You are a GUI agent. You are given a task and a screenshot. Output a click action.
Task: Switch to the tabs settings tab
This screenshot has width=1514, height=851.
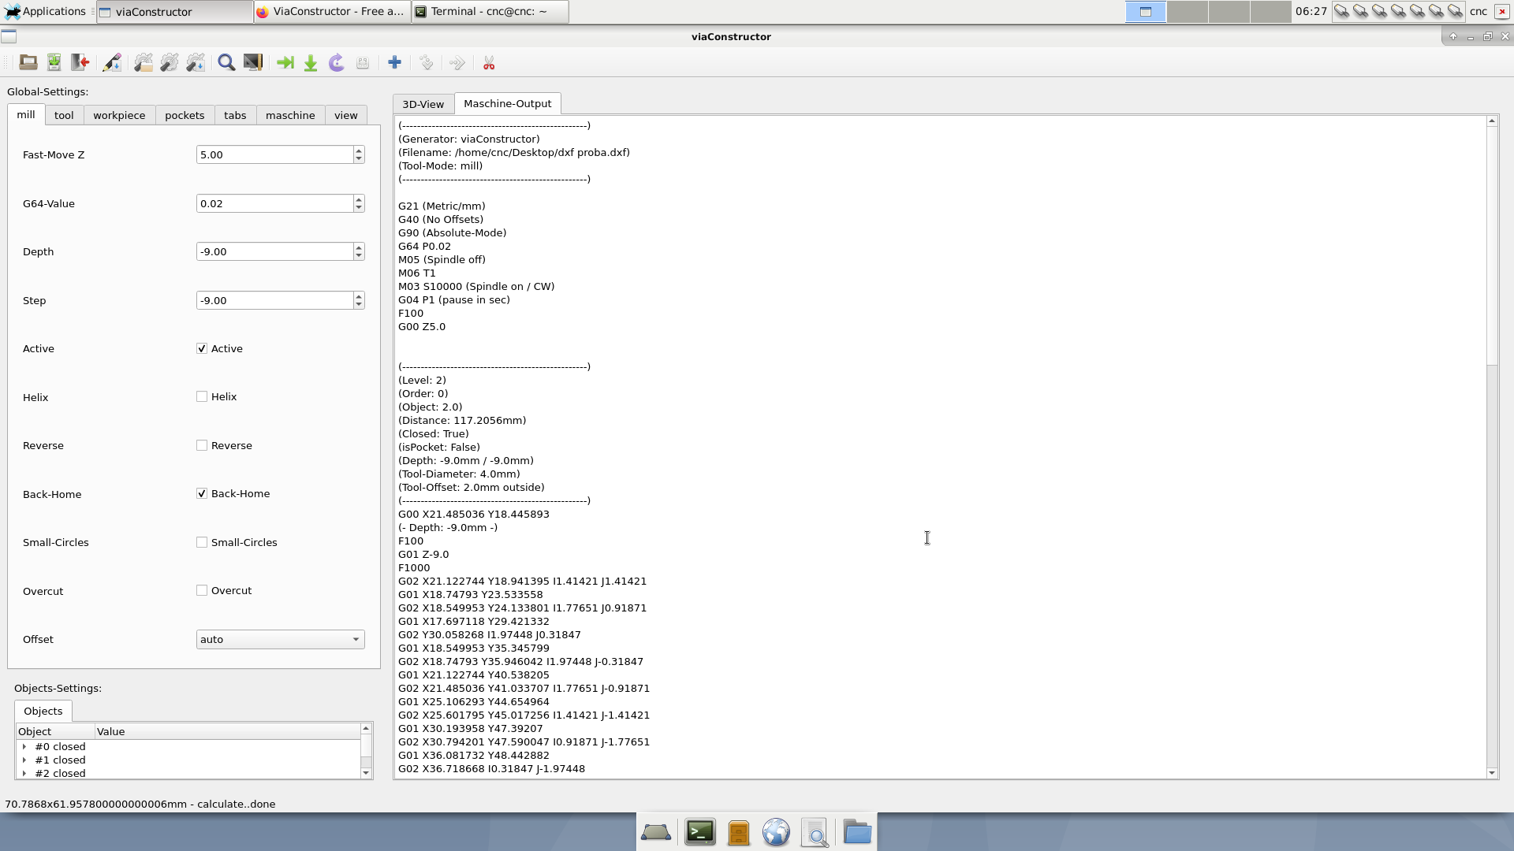(x=235, y=115)
